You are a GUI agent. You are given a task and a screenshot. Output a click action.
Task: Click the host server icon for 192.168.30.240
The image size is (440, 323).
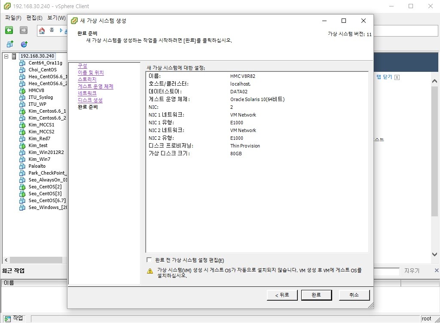pyautogui.click(x=14, y=56)
